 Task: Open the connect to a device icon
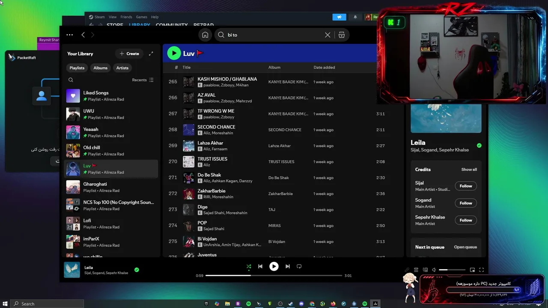coord(425,270)
